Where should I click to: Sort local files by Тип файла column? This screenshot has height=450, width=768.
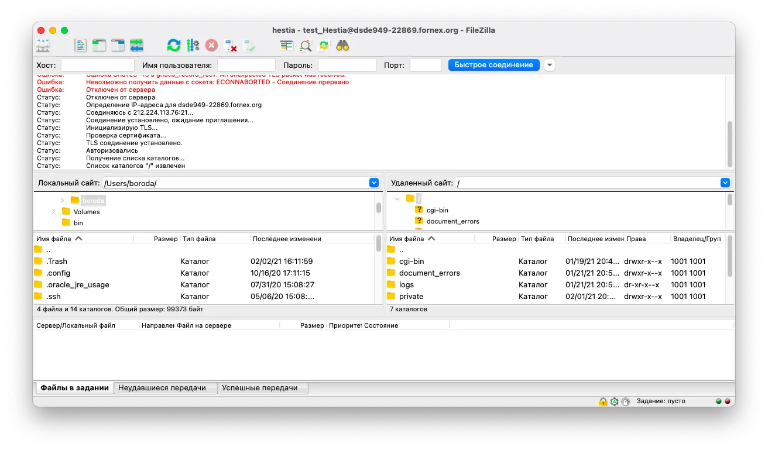(x=215, y=239)
